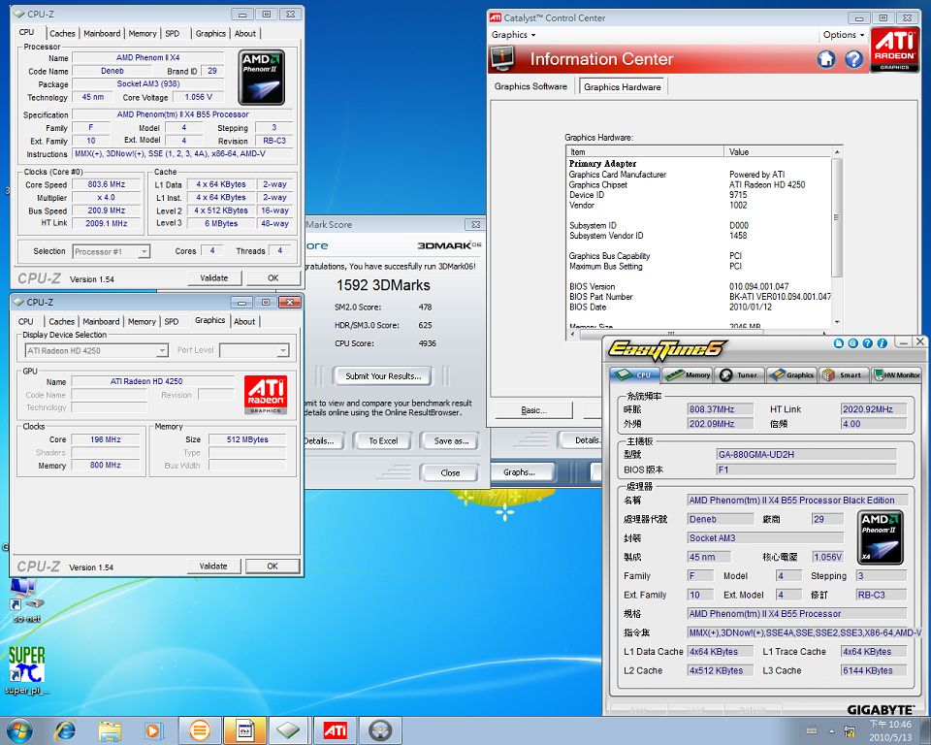The height and width of the screenshot is (745, 931).
Task: Click the CPU Score value "4936"
Action: [427, 343]
